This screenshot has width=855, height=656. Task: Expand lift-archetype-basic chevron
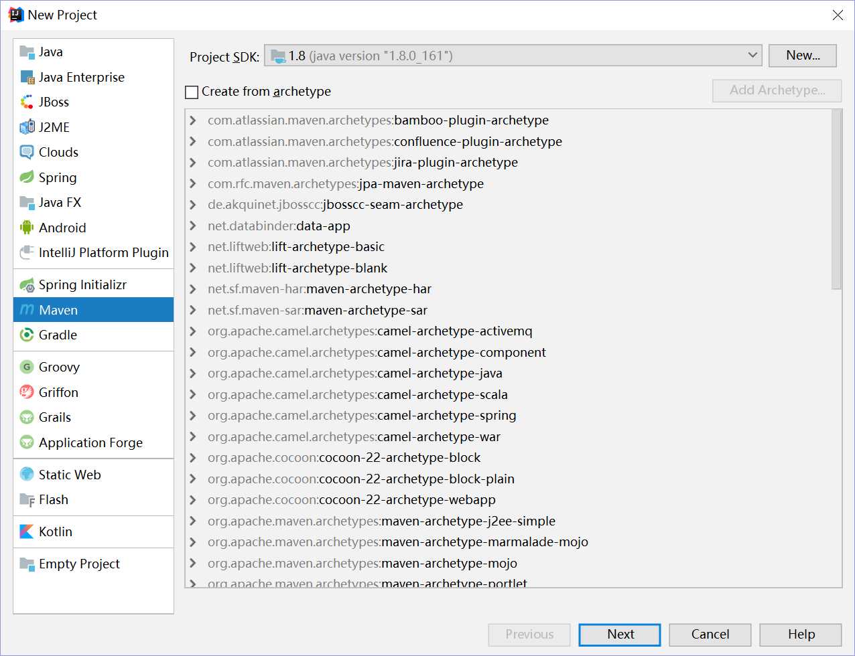(193, 247)
